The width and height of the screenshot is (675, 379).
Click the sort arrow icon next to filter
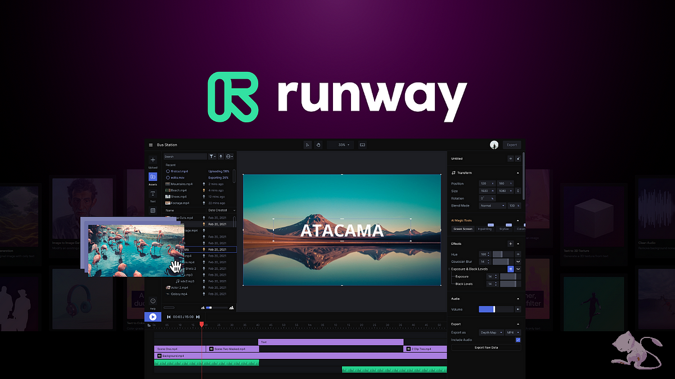(x=221, y=157)
